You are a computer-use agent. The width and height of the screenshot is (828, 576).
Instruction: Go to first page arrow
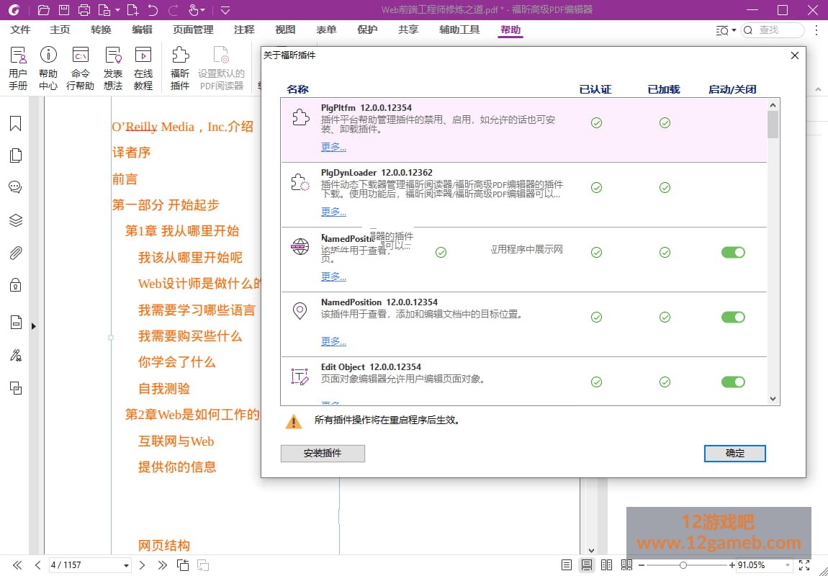[17, 565]
